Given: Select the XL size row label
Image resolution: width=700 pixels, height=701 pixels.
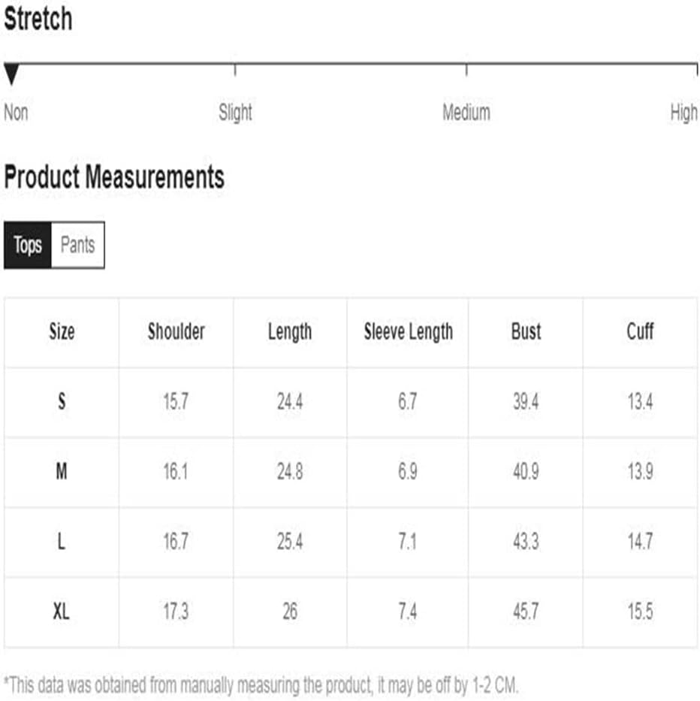Looking at the screenshot, I should (62, 611).
